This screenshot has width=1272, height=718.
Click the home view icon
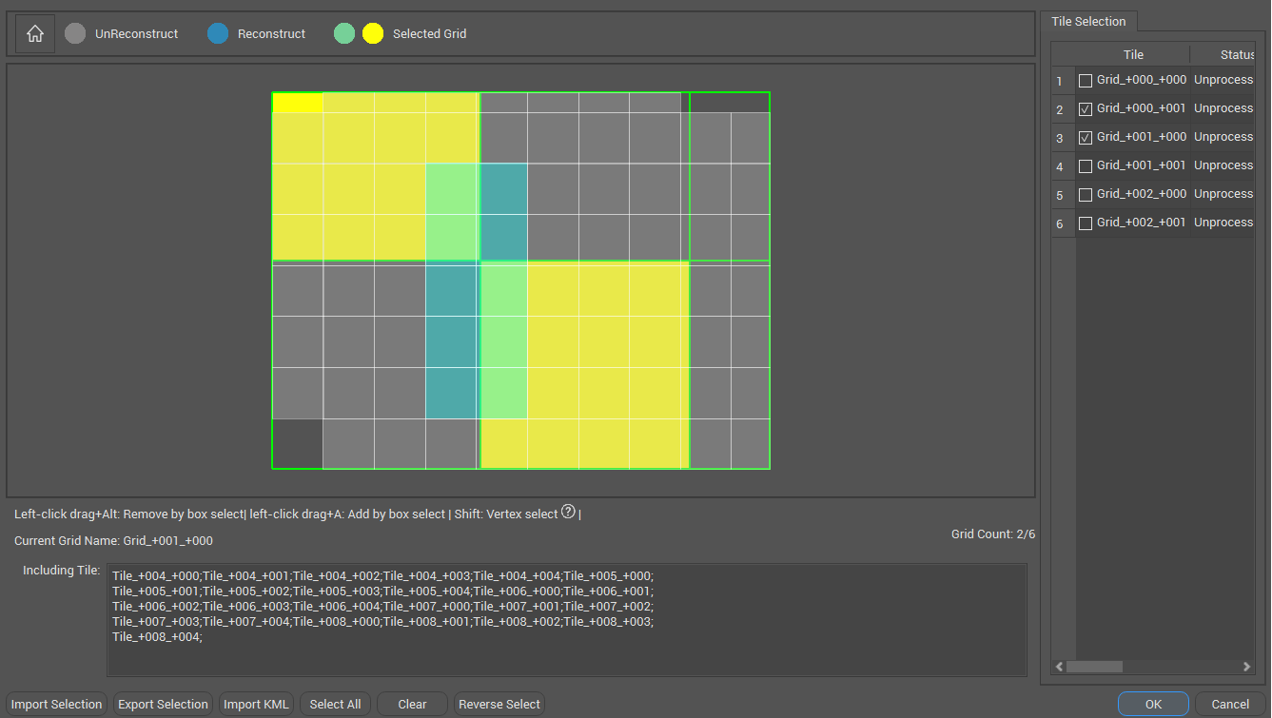(x=35, y=34)
